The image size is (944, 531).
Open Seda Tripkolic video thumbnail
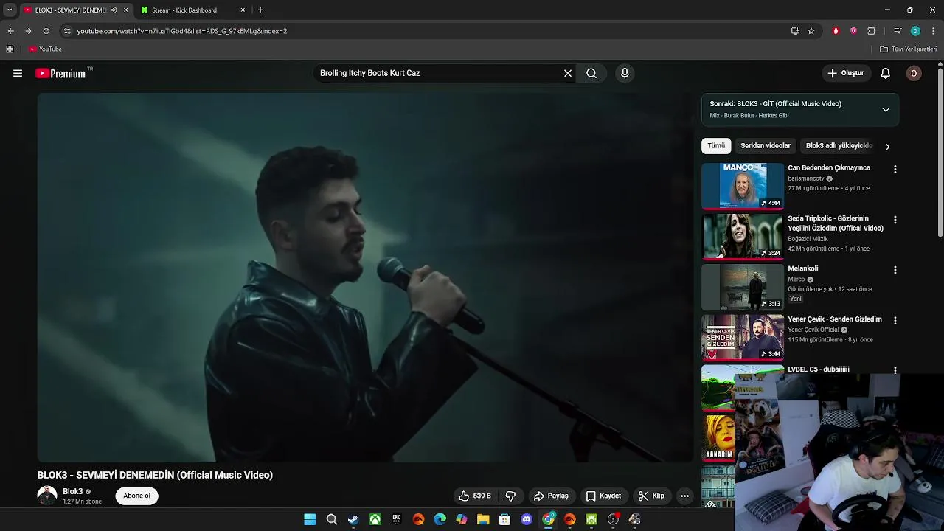(742, 237)
